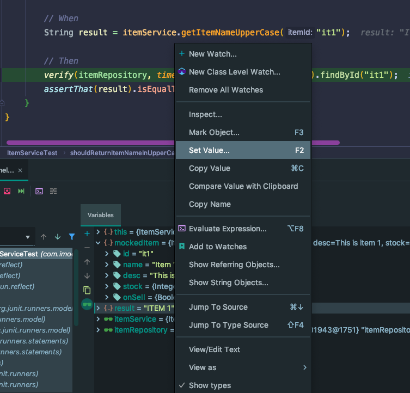Click the Duplicate Watch copy icon
Viewport: 410px width, 393px height.
[87, 290]
